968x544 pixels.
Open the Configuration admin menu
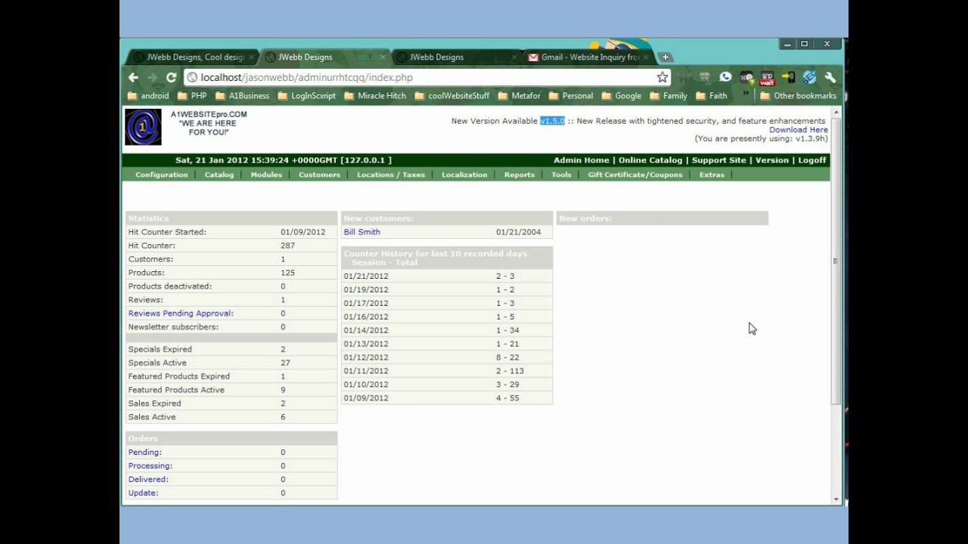pyautogui.click(x=162, y=175)
